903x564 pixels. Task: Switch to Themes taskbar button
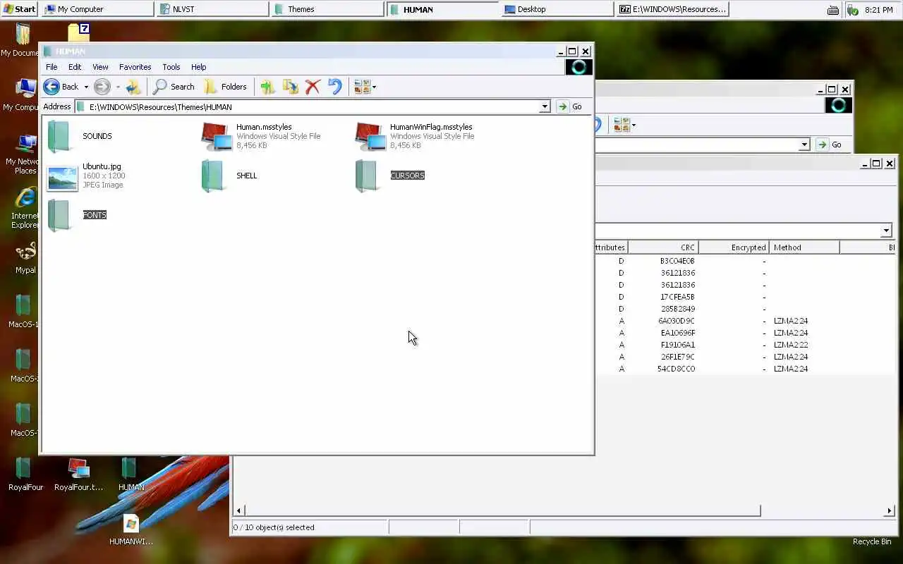[x=327, y=9]
